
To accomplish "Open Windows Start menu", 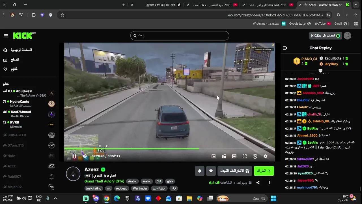I will tap(273, 198).
